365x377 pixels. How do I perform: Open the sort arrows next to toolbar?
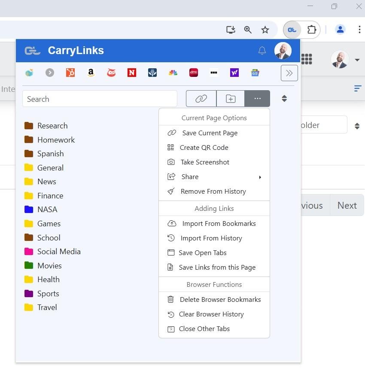point(284,99)
